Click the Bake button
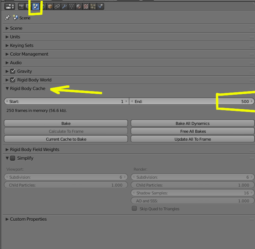 (66, 123)
